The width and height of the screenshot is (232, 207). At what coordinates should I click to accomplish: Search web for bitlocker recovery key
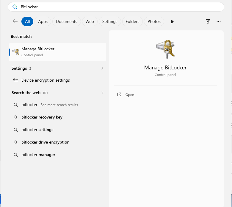58,117
